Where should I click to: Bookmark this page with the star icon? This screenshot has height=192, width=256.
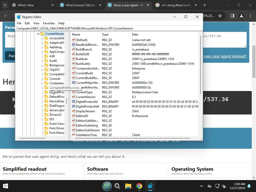(220, 16)
